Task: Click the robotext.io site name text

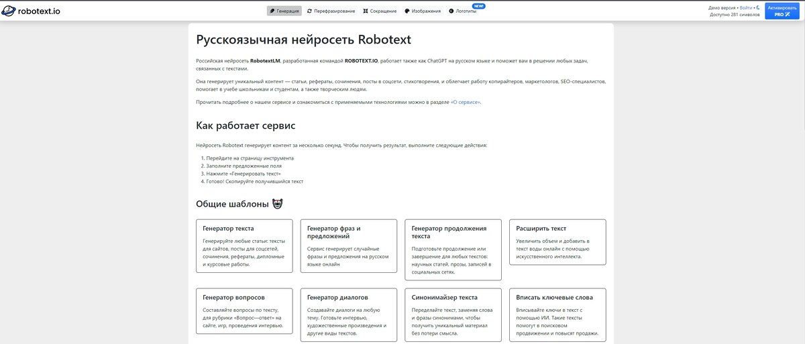Action: point(40,11)
